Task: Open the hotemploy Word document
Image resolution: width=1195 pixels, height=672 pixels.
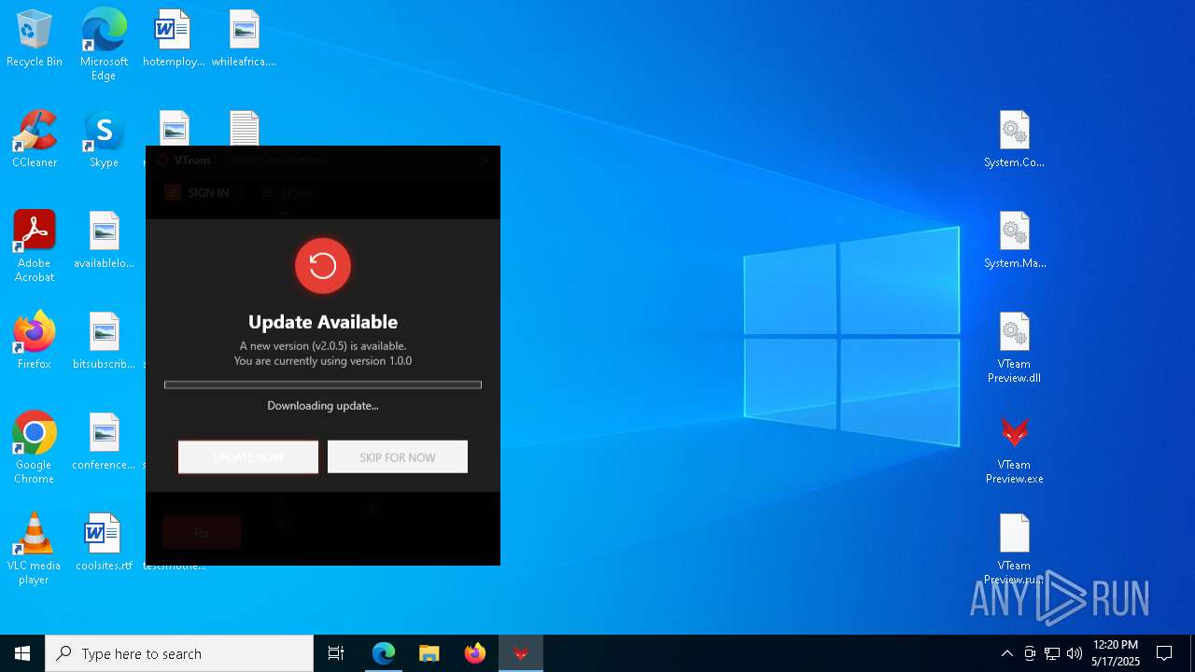Action: pyautogui.click(x=174, y=39)
